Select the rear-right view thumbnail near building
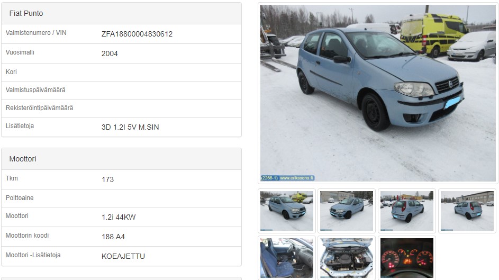The height and width of the screenshot is (280, 499). tap(467, 211)
